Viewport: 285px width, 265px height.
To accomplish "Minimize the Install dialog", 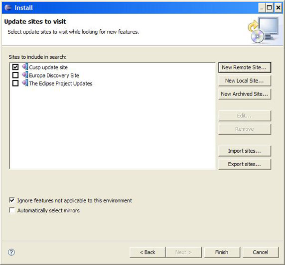I will pos(262,8).
